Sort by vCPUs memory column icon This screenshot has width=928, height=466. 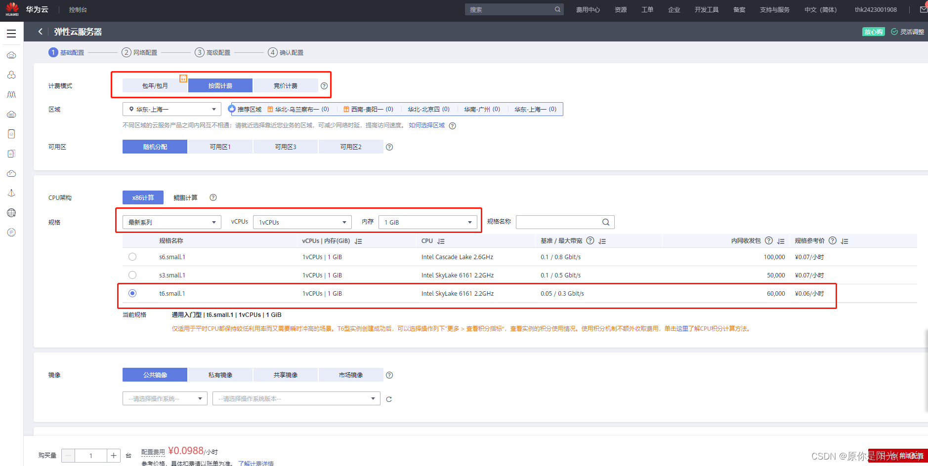(359, 241)
